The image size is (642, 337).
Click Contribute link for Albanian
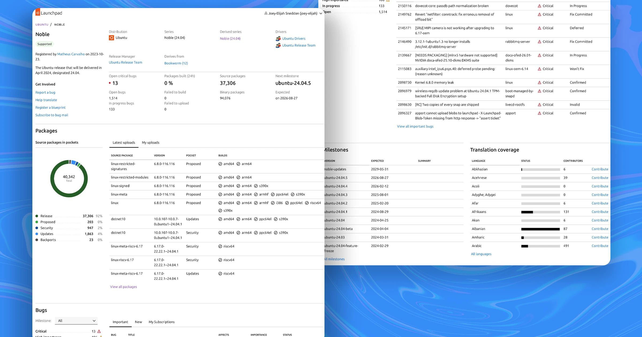(600, 229)
